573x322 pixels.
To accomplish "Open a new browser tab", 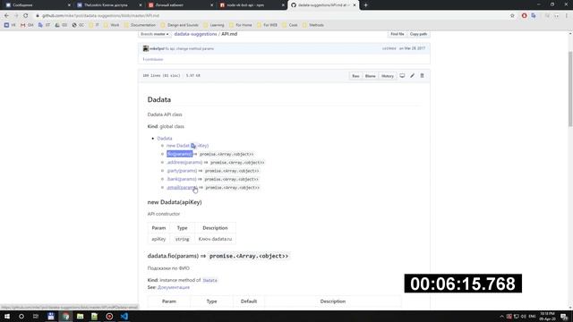I will click(366, 5).
